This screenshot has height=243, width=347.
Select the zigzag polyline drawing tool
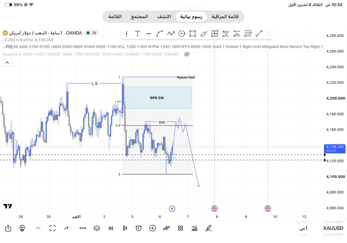click(171, 33)
